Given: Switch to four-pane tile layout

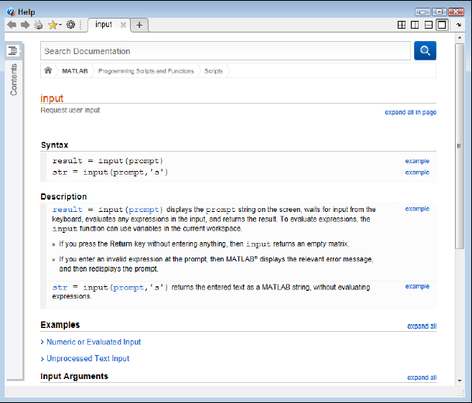Looking at the screenshot, I should pyautogui.click(x=402, y=25).
